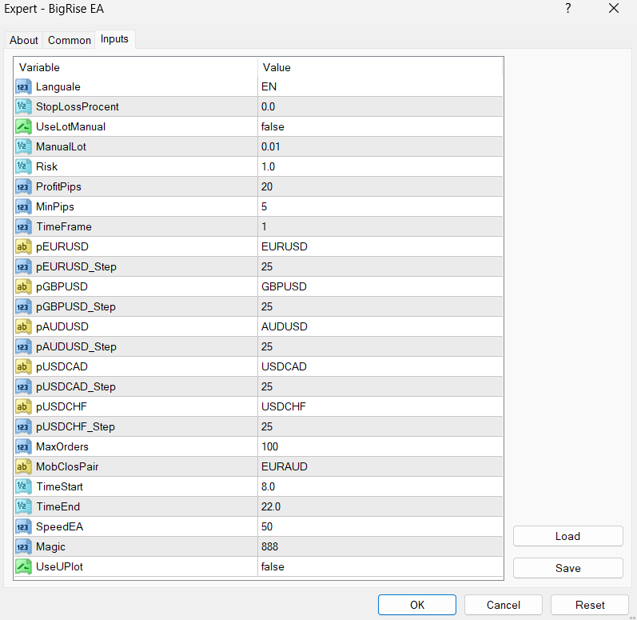Save the current input settings
The height and width of the screenshot is (620, 637).
click(x=567, y=568)
